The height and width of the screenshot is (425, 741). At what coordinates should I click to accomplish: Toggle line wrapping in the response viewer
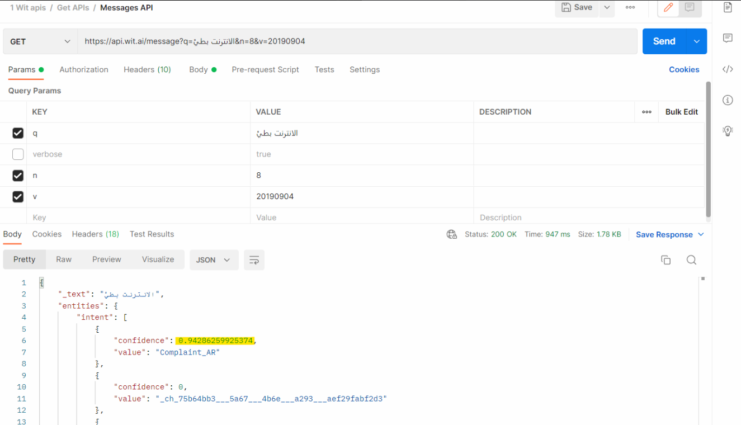click(x=254, y=259)
